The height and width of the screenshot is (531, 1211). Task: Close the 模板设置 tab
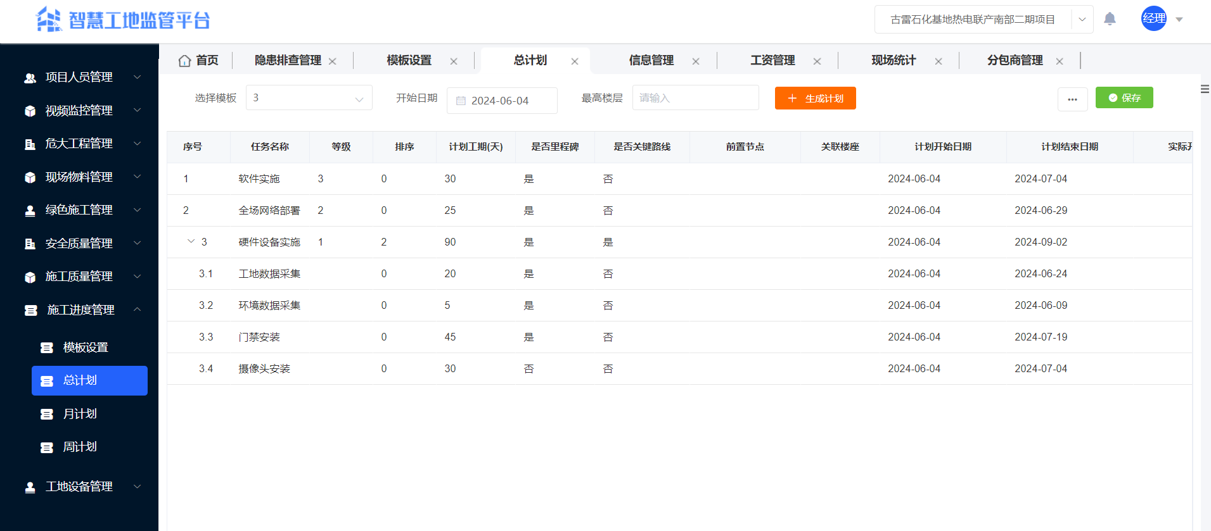454,61
